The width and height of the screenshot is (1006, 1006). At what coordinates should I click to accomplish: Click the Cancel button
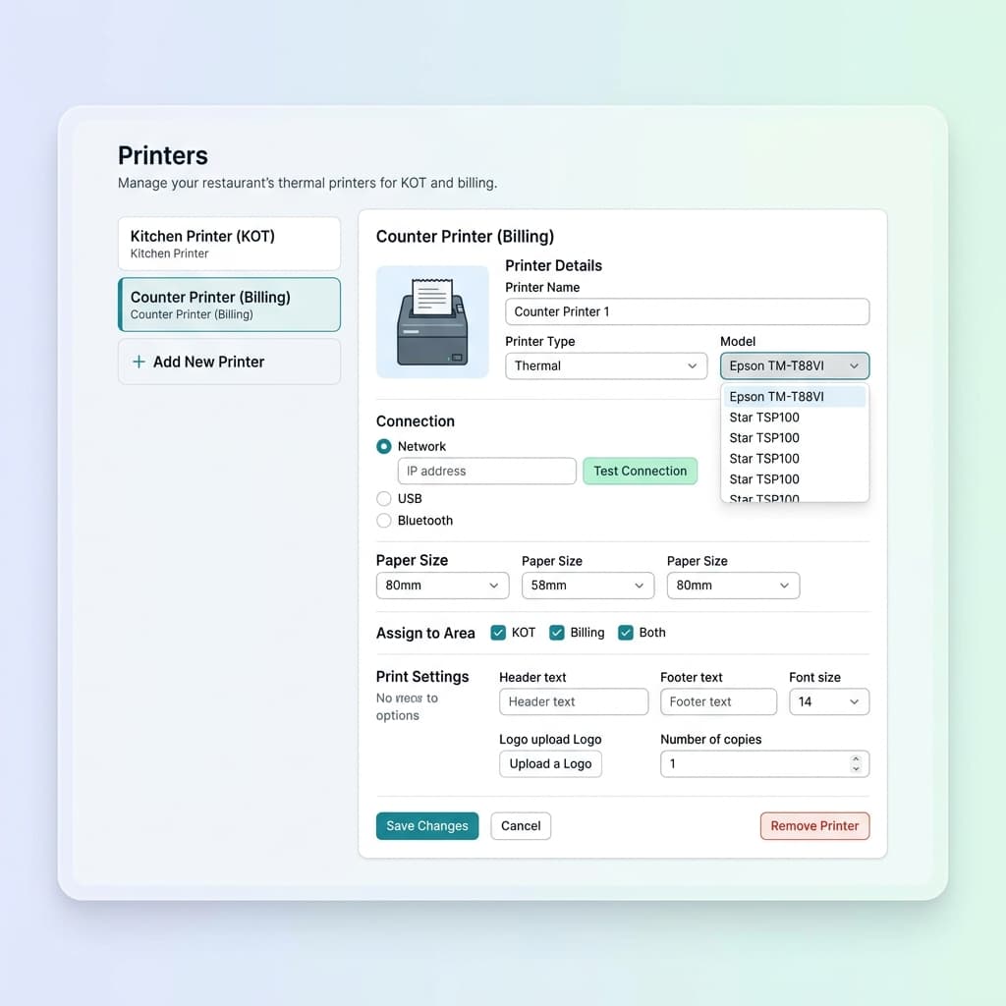point(521,825)
